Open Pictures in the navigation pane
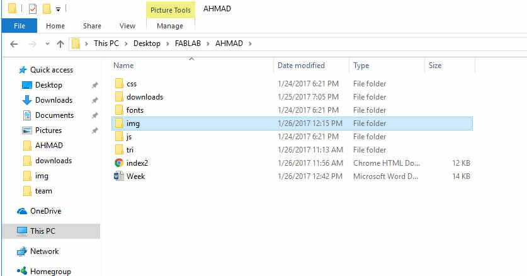Viewport: 527px width, 276px height. [48, 130]
